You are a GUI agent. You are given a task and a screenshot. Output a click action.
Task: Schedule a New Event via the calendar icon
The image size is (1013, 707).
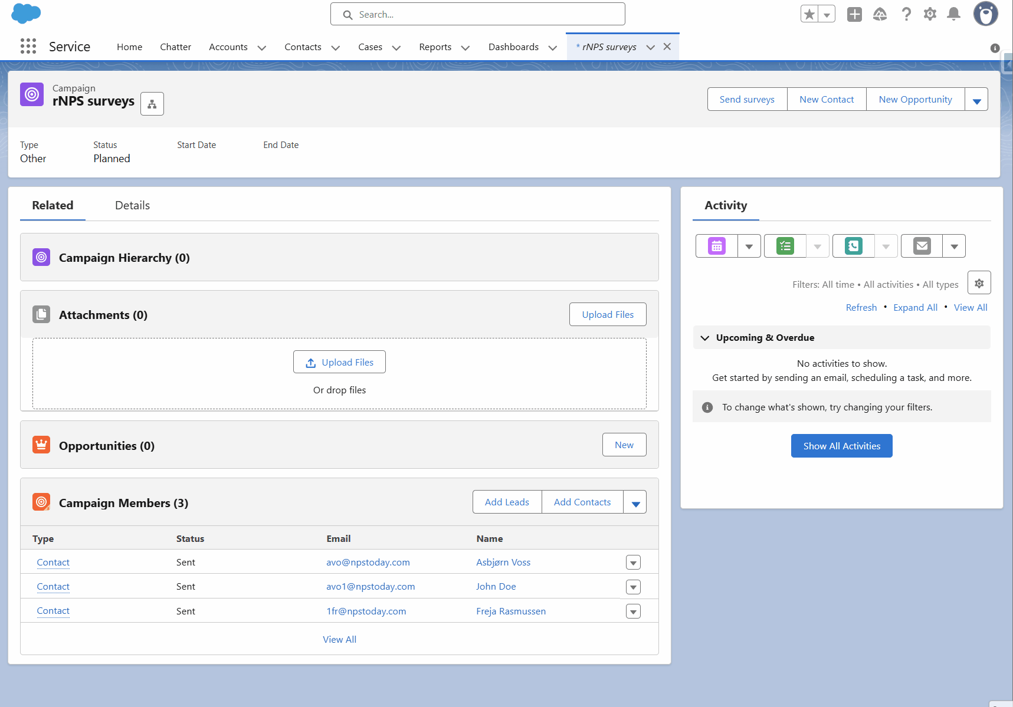tap(716, 246)
